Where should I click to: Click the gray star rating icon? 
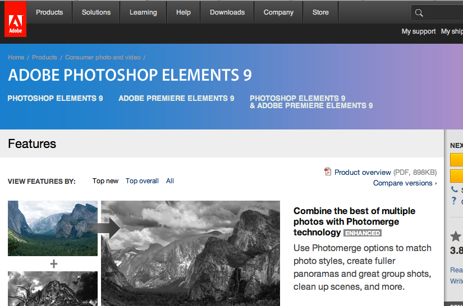click(x=455, y=237)
